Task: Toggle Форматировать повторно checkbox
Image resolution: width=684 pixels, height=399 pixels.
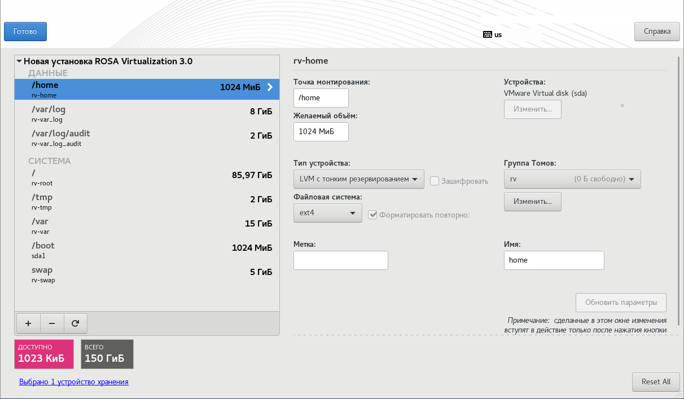Action: click(x=372, y=215)
